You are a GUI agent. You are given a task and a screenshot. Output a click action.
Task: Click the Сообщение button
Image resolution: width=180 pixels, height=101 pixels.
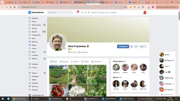point(123,47)
